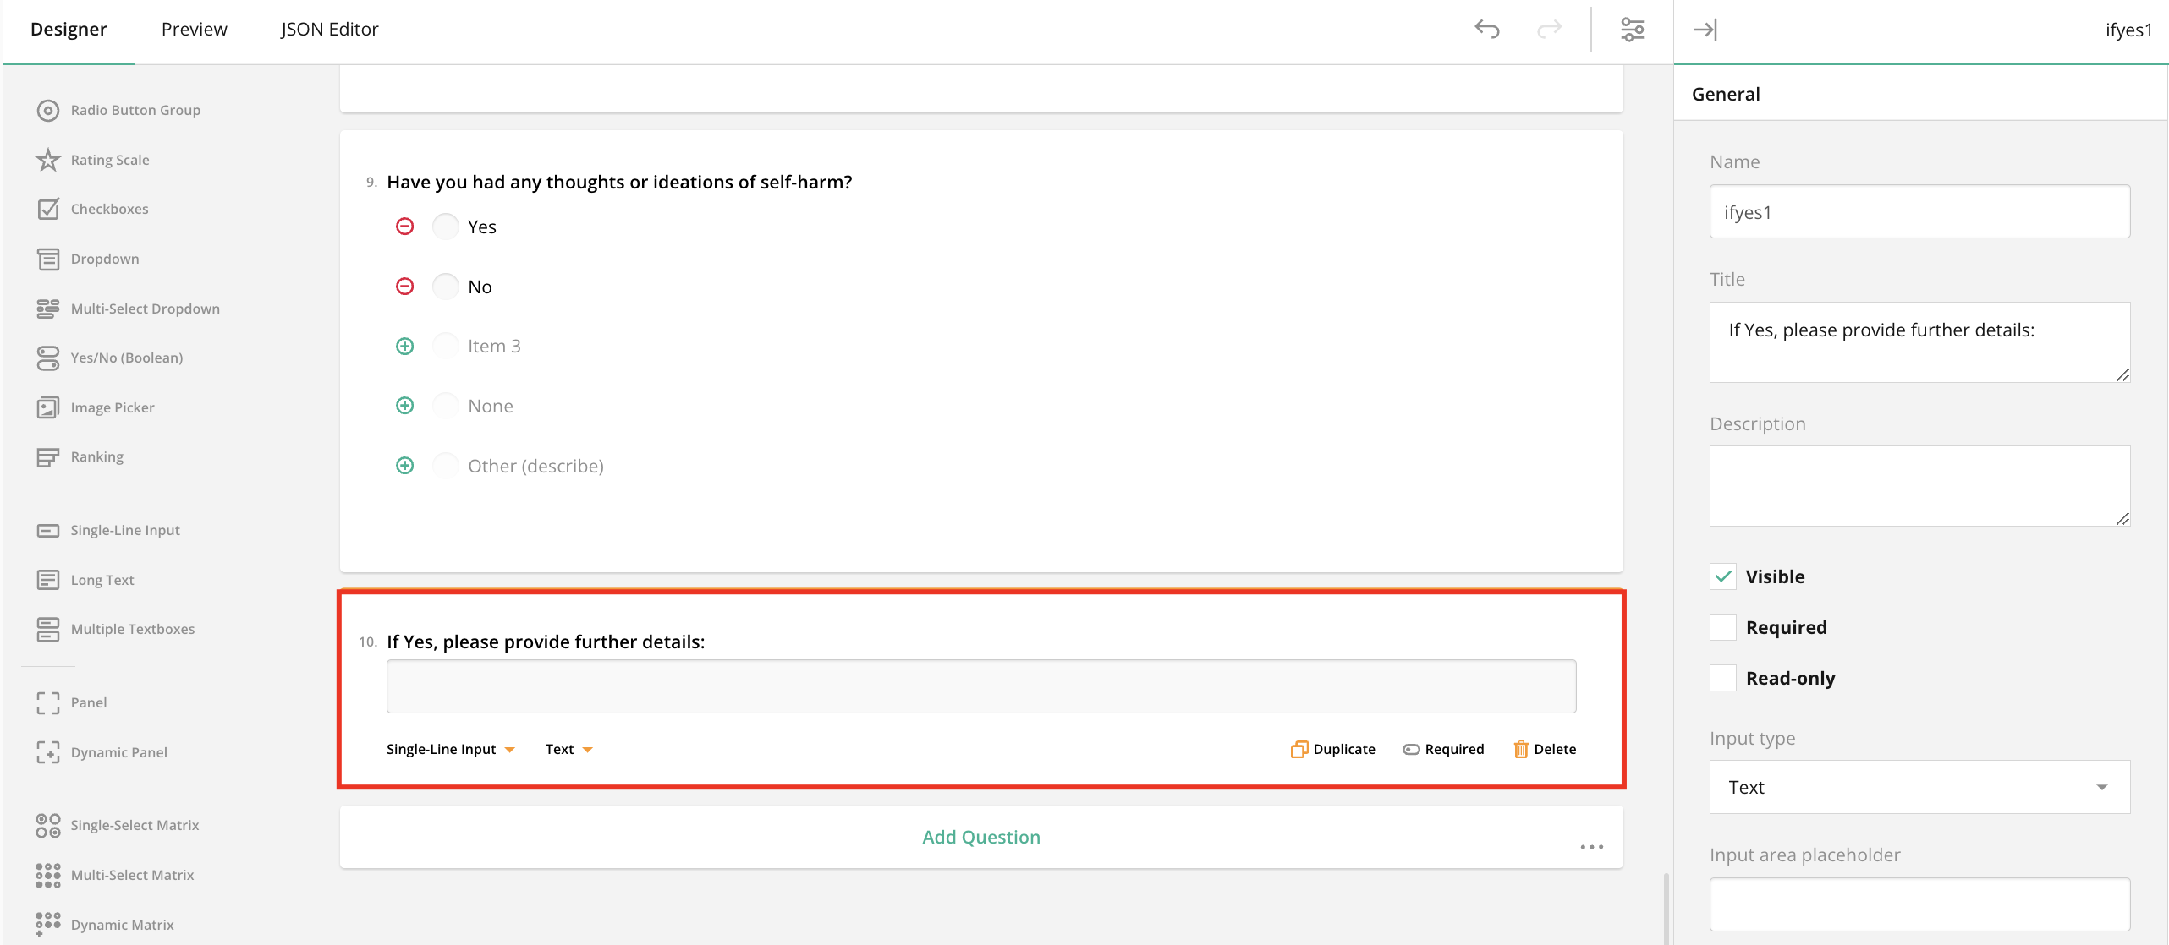Collapse the property panel with the arrow icon
The image size is (2169, 945).
click(1705, 29)
